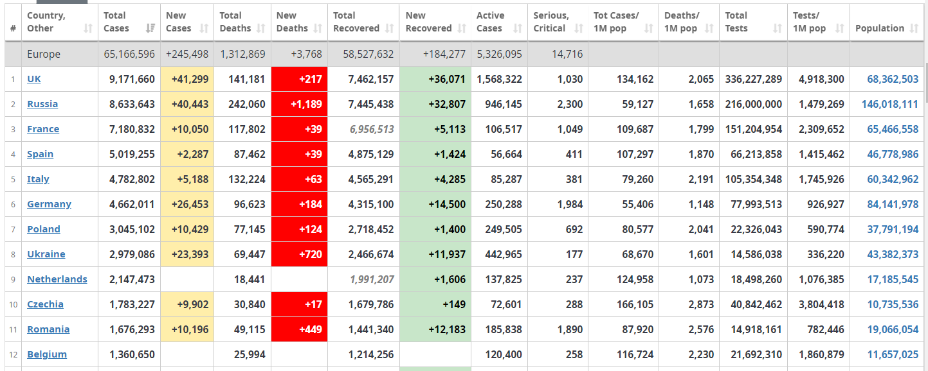Open the Italy country link
The width and height of the screenshot is (928, 371).
point(38,179)
